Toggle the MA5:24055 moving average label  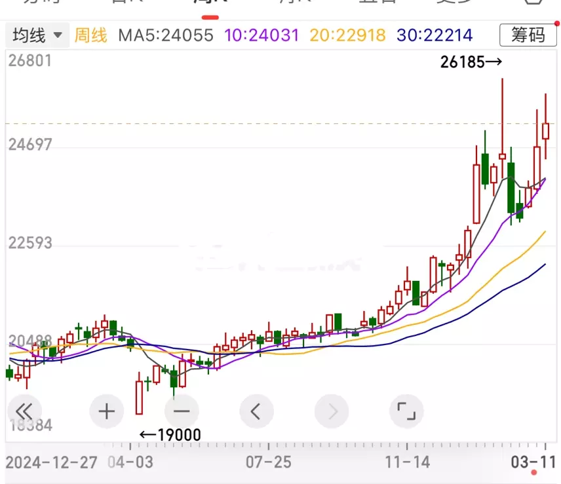click(166, 35)
